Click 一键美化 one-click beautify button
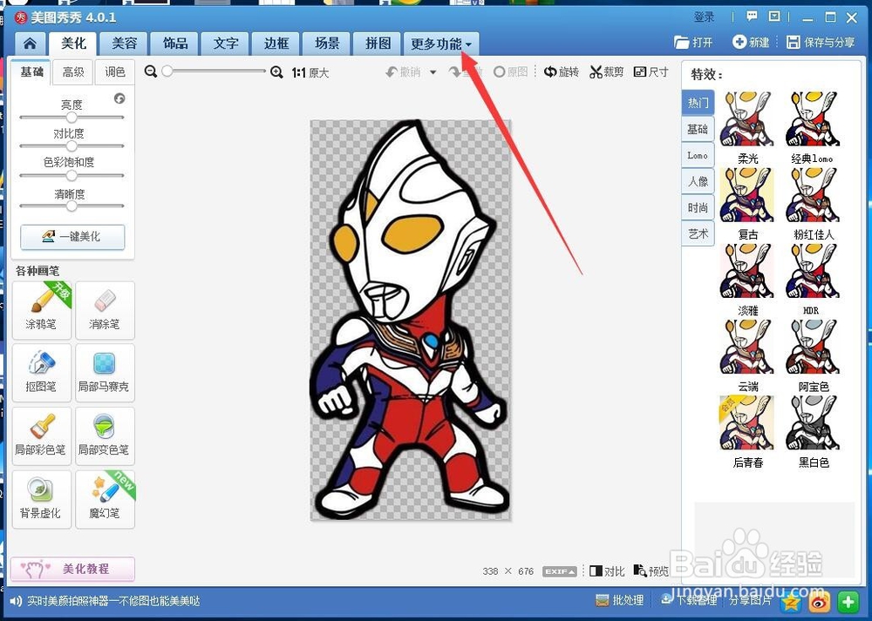This screenshot has height=621, width=872. [72, 237]
